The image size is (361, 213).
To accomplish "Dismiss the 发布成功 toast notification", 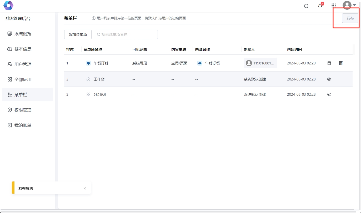I will pyautogui.click(x=85, y=188).
